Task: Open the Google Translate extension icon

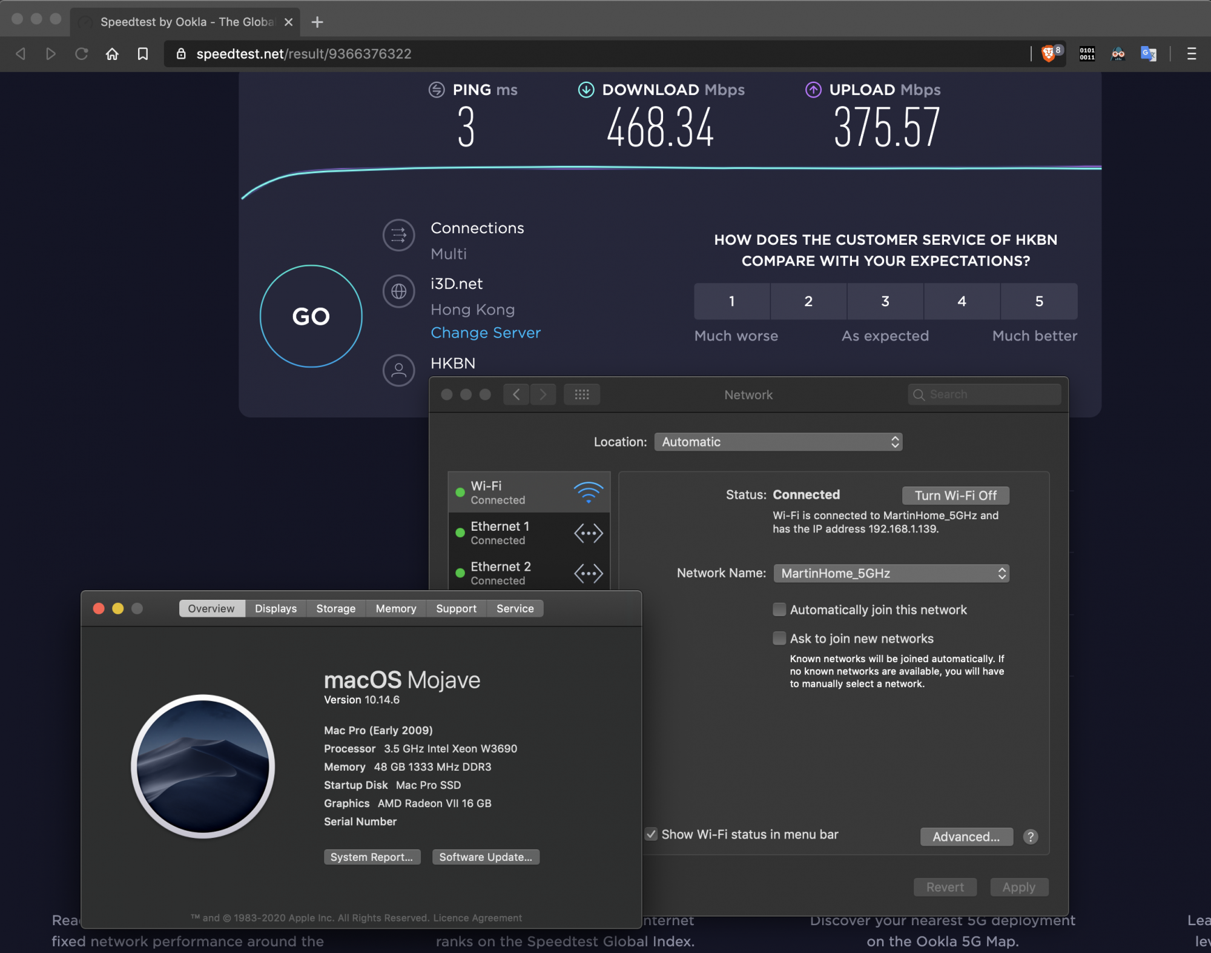Action: [1148, 54]
